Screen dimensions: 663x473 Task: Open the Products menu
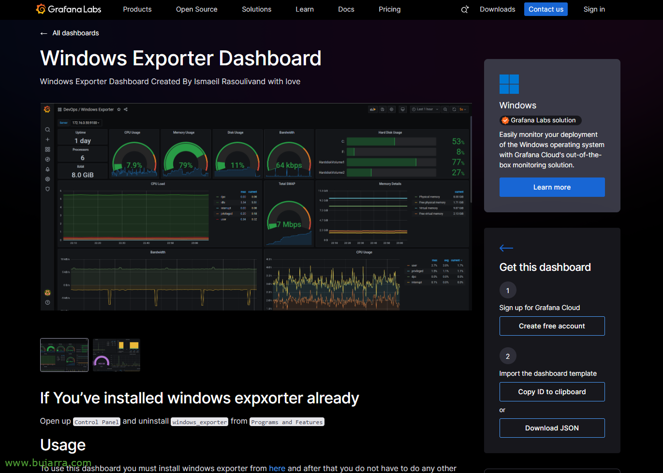tap(137, 9)
